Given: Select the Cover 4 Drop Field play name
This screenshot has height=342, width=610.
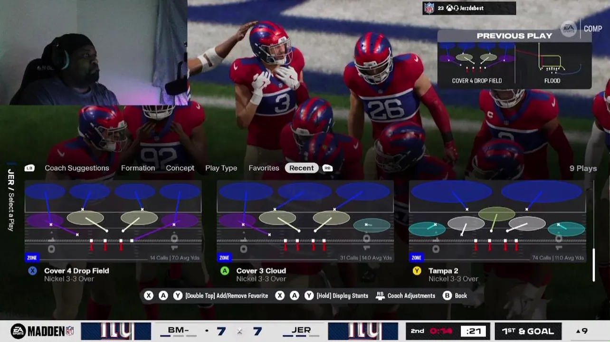Looking at the screenshot, I should 76,271.
